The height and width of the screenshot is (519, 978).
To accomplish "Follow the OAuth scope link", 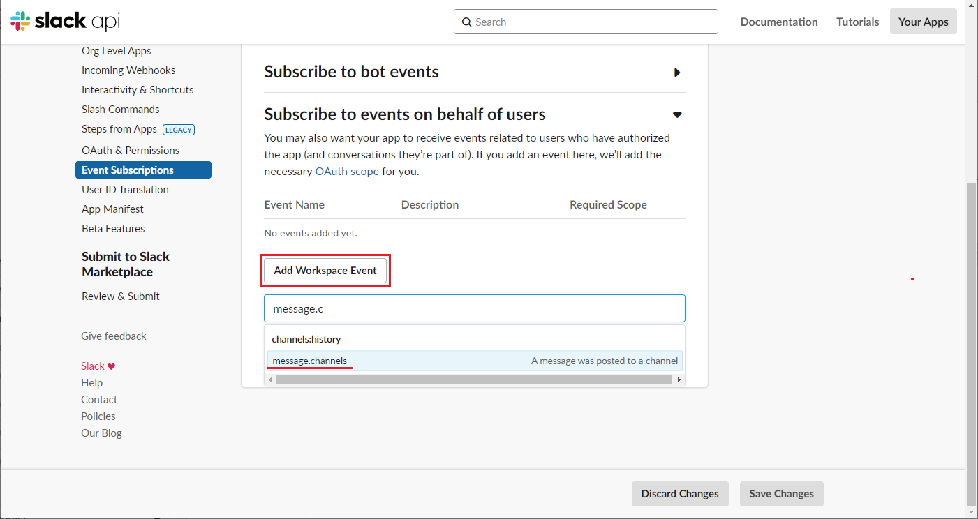I will point(347,172).
